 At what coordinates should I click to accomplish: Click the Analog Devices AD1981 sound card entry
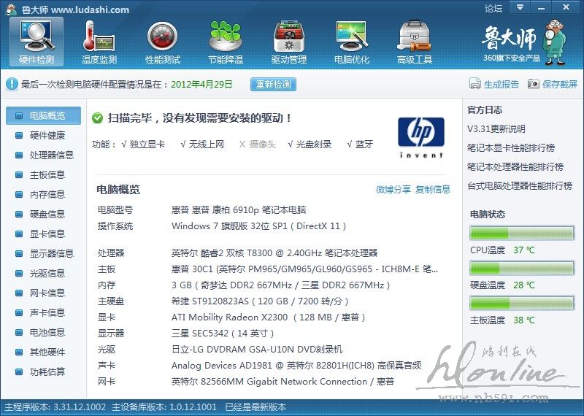pos(296,366)
